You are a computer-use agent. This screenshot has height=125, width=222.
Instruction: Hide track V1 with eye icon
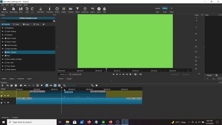coord(8,102)
